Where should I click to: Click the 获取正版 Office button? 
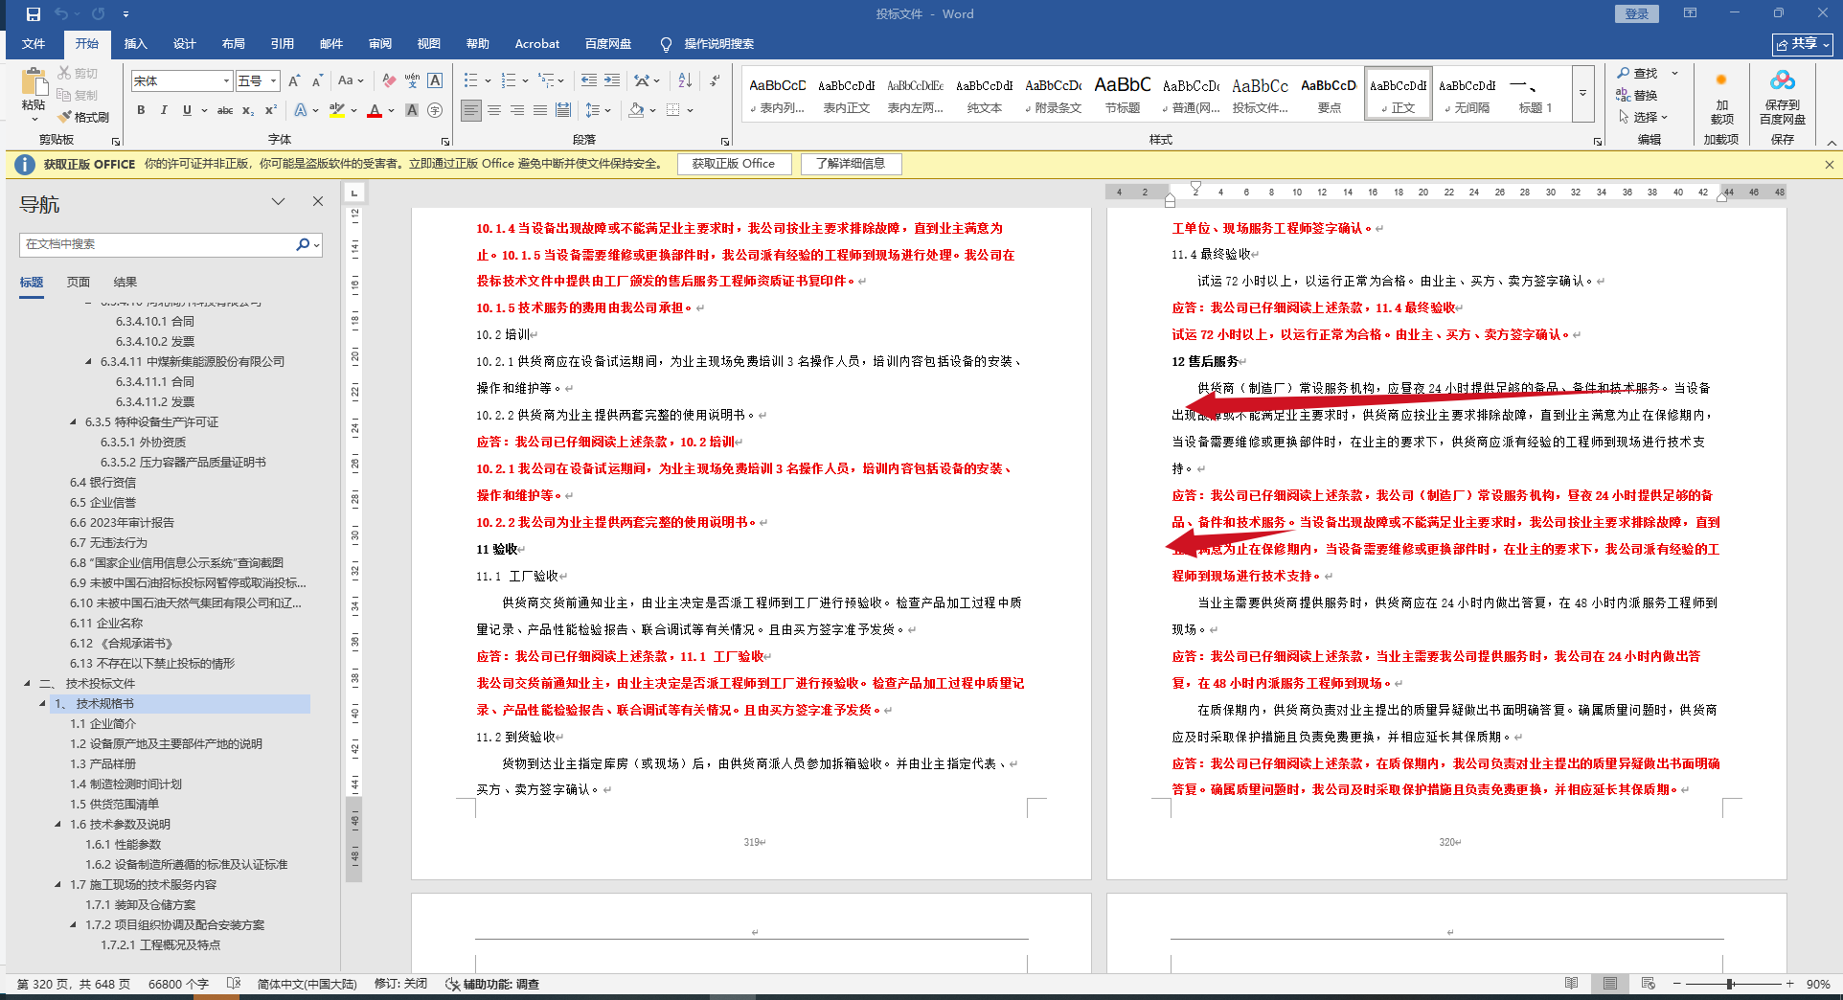click(734, 164)
